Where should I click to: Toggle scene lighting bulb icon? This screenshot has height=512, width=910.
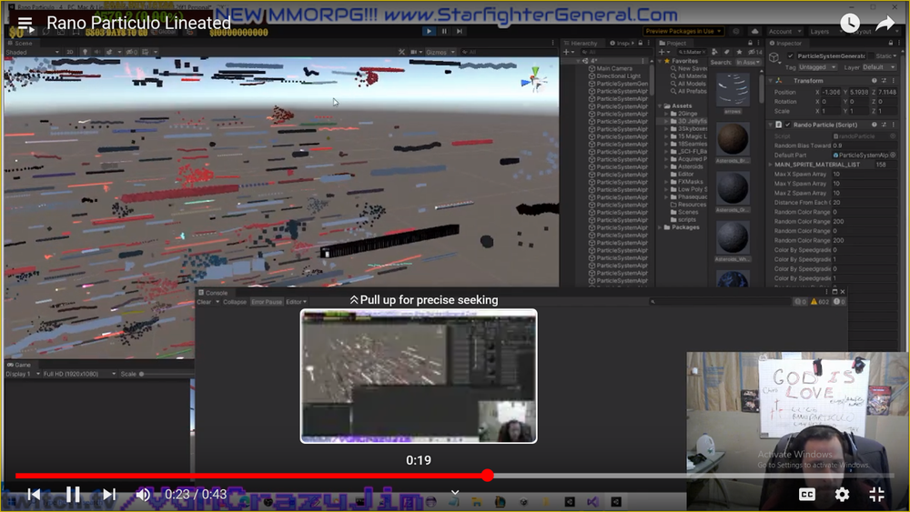pos(85,52)
